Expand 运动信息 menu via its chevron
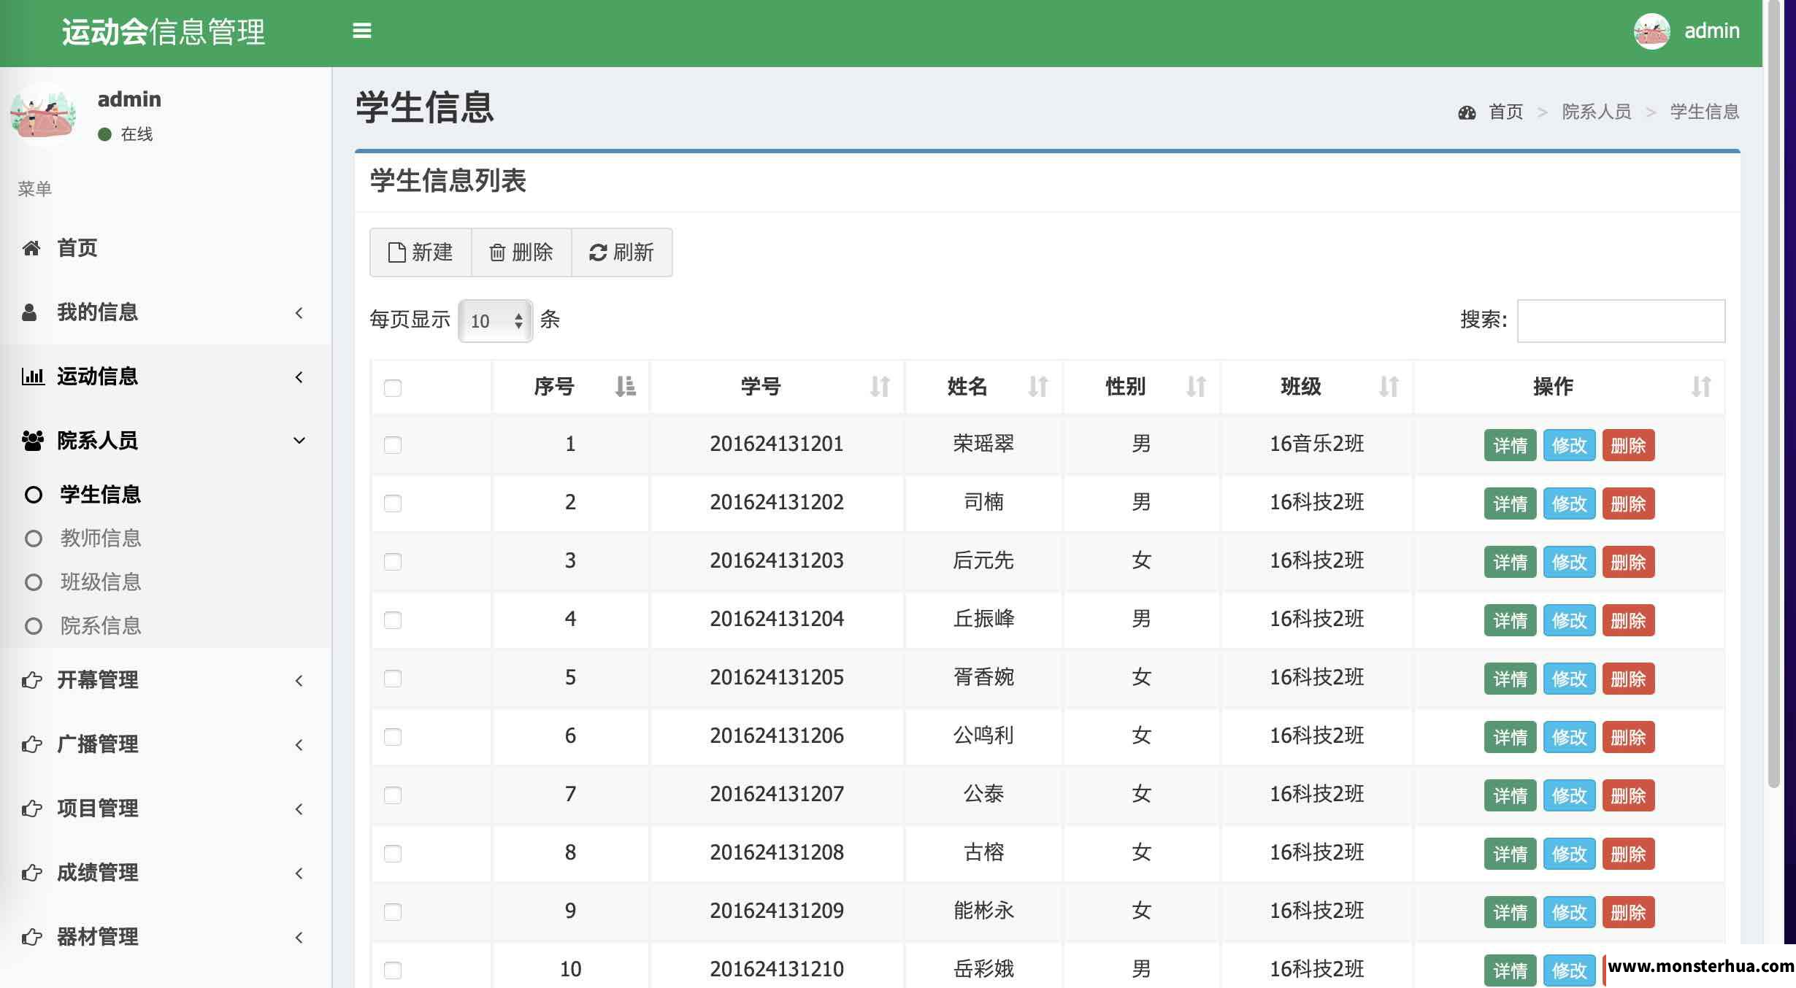Screen dimensions: 1796x988 pos(299,377)
